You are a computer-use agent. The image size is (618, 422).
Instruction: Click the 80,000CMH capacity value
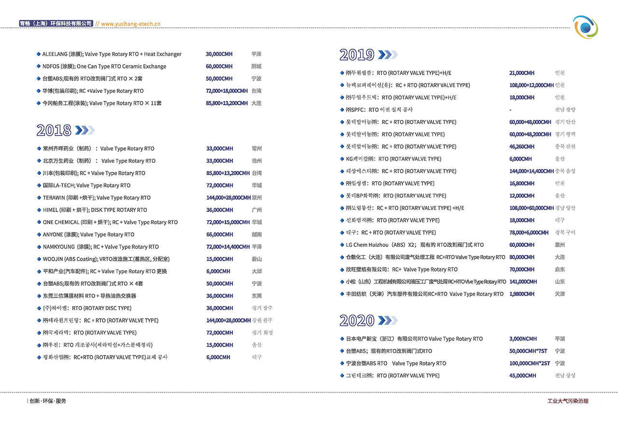coord(522,257)
